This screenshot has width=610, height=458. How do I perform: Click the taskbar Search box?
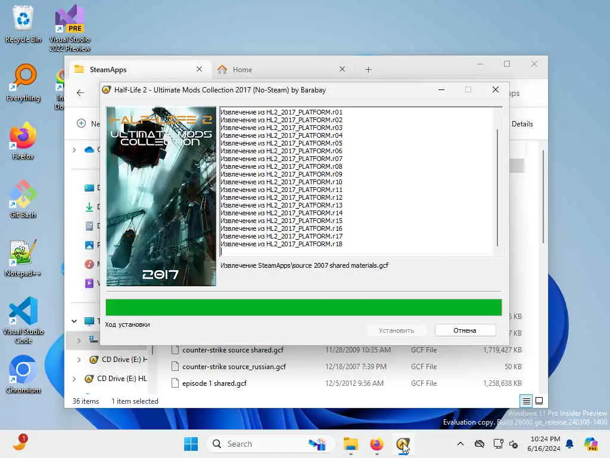270,444
